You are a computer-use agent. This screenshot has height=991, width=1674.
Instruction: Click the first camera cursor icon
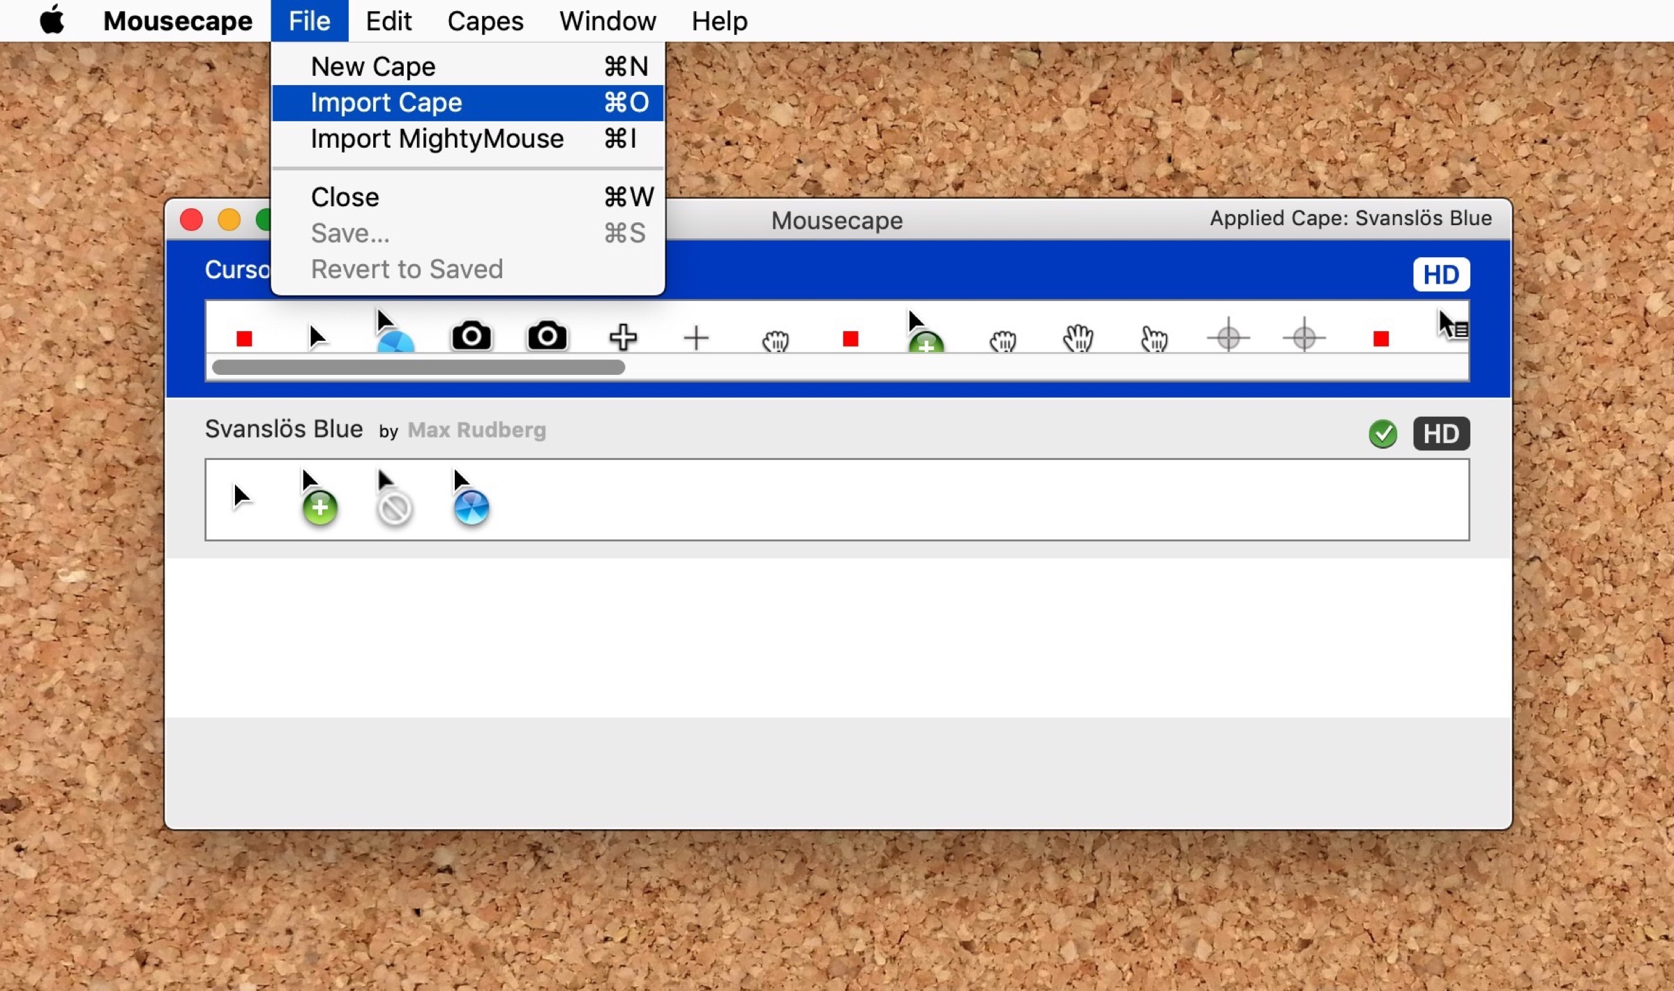[x=472, y=337]
